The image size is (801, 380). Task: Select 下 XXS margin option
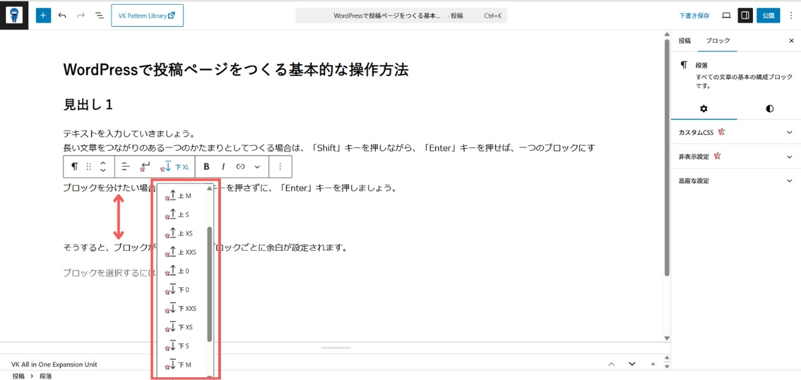pyautogui.click(x=180, y=309)
